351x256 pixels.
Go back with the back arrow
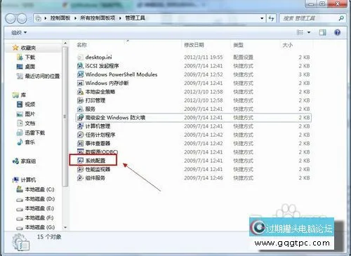coord(11,18)
